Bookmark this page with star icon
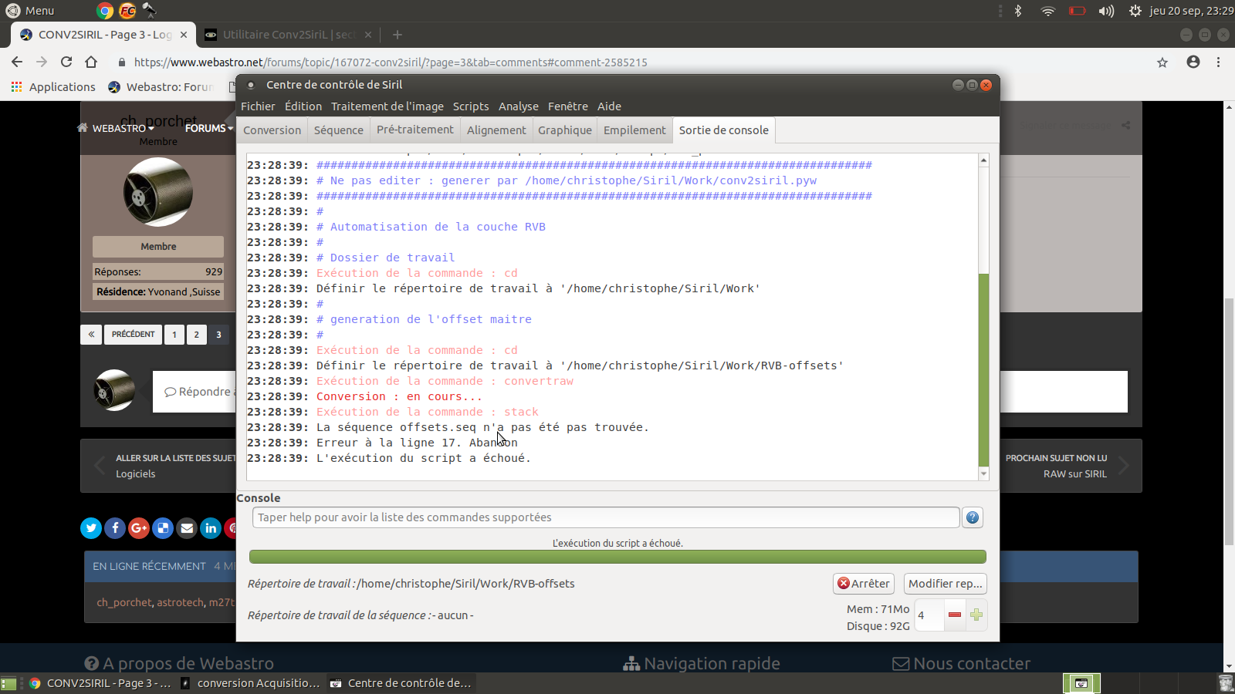This screenshot has width=1235, height=694. [x=1162, y=62]
